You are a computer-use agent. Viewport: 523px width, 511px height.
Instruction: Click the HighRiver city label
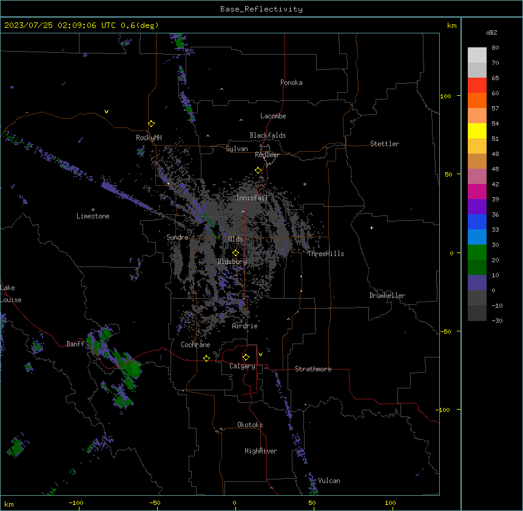point(261,451)
